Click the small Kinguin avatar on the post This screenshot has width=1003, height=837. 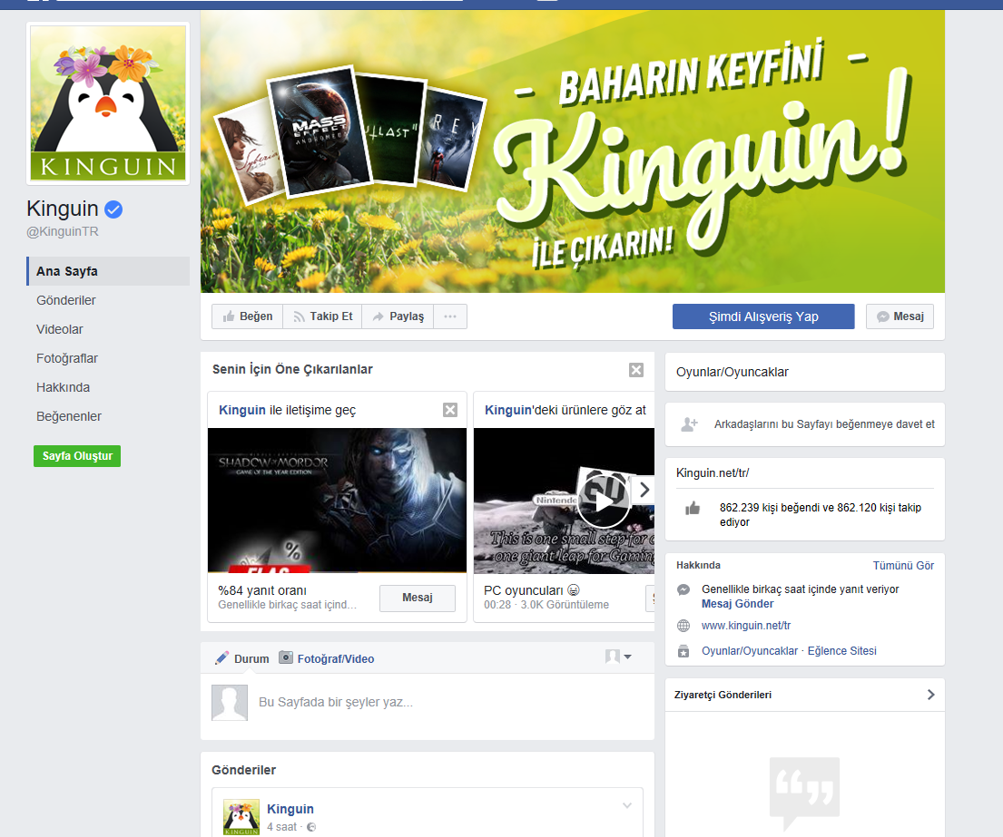click(241, 817)
